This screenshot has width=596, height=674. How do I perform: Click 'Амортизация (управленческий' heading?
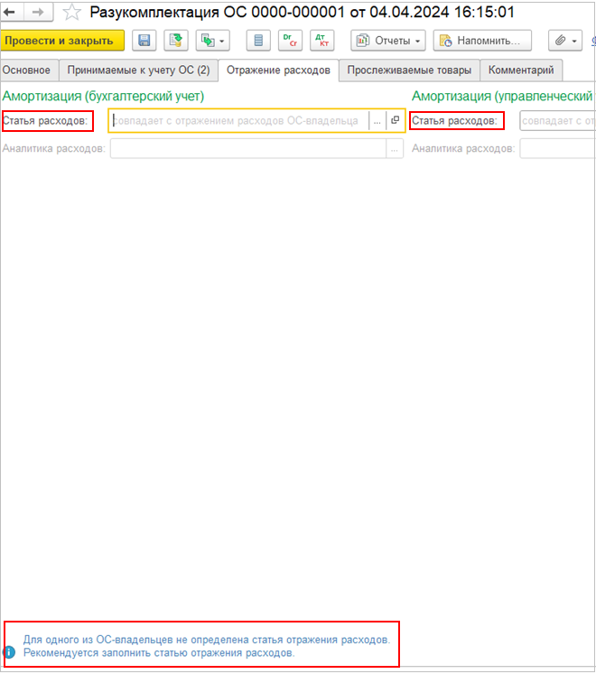click(x=502, y=97)
